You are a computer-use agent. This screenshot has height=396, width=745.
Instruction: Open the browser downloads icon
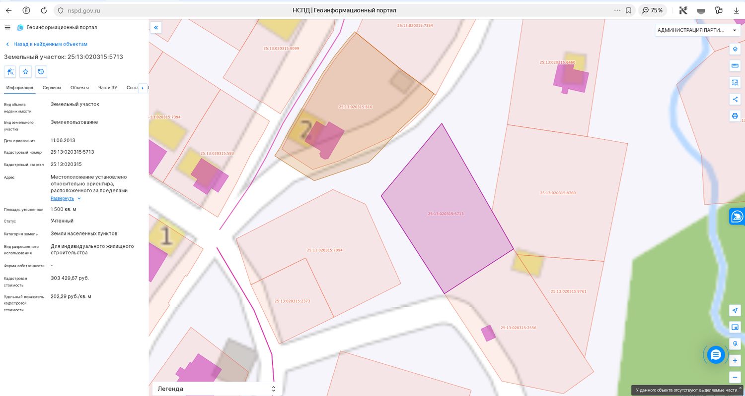click(736, 10)
